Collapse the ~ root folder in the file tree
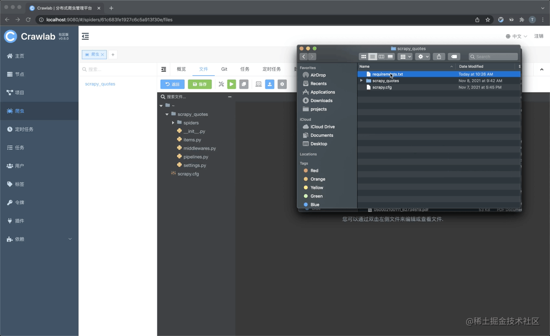The image size is (550, 336). click(x=161, y=106)
